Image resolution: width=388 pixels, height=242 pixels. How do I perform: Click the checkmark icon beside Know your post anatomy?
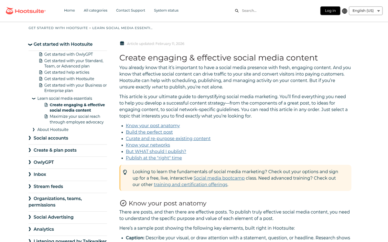pos(123,203)
